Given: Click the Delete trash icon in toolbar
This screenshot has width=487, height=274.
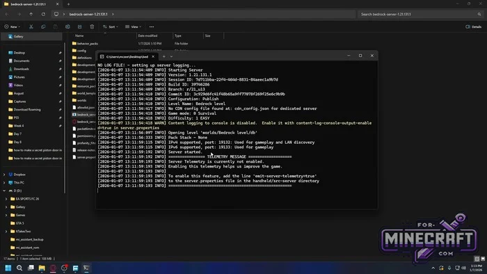Looking at the screenshot, I should coord(92,26).
